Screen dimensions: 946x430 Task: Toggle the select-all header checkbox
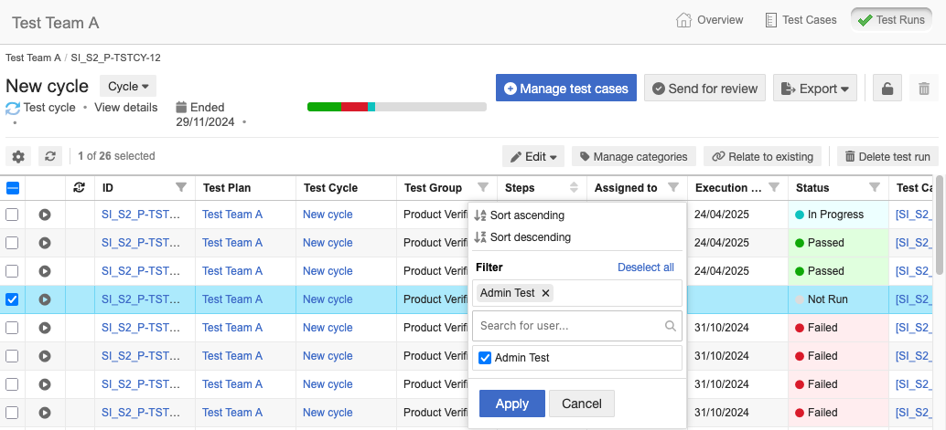click(x=13, y=188)
